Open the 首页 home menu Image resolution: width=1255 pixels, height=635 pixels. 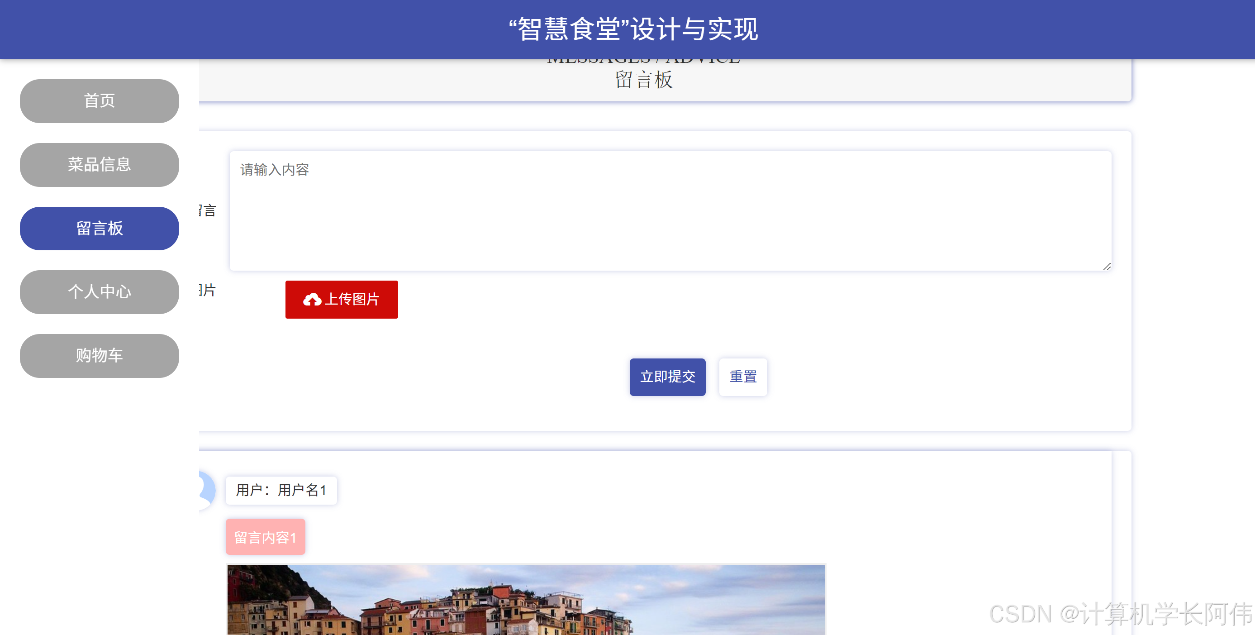pyautogui.click(x=100, y=101)
